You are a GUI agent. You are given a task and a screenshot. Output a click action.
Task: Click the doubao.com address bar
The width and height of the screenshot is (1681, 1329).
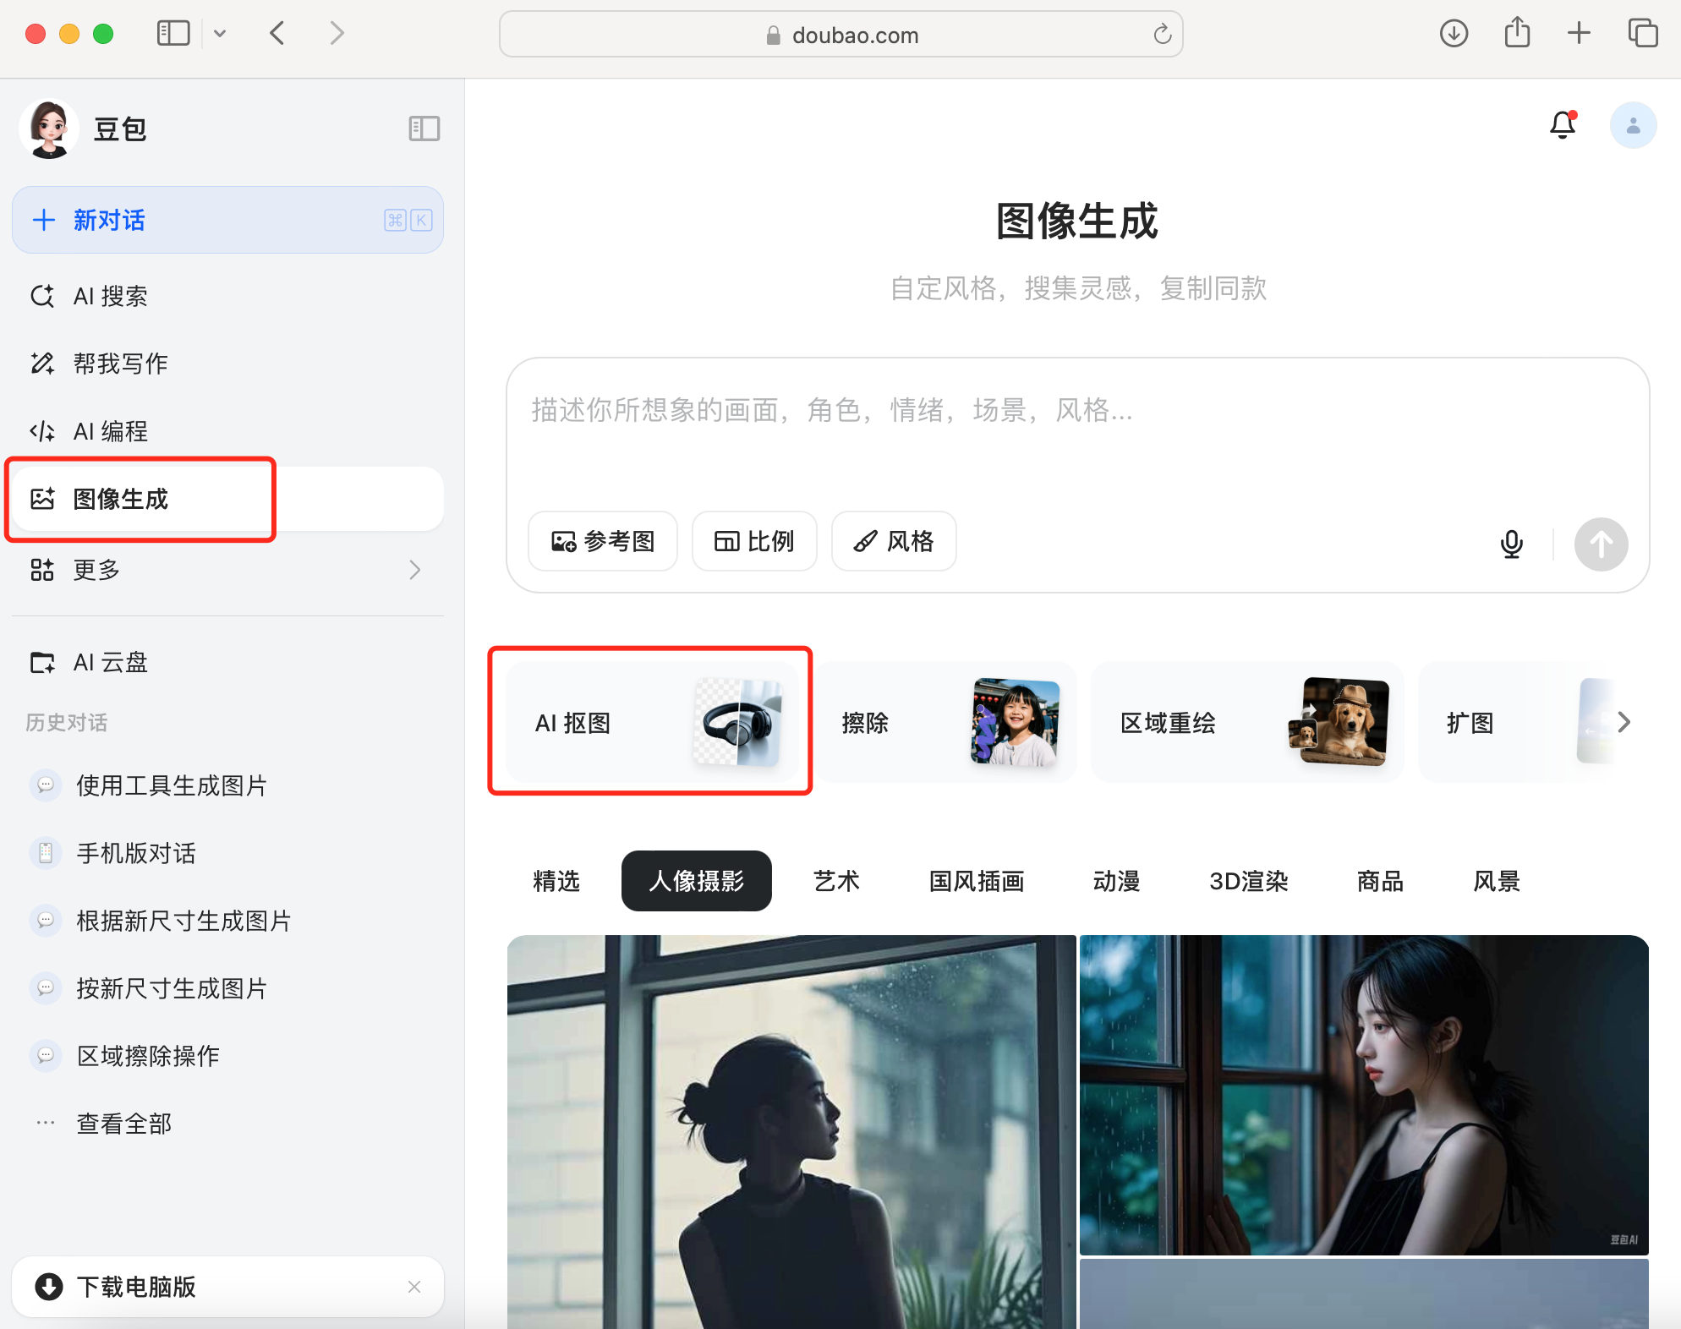[x=840, y=35]
